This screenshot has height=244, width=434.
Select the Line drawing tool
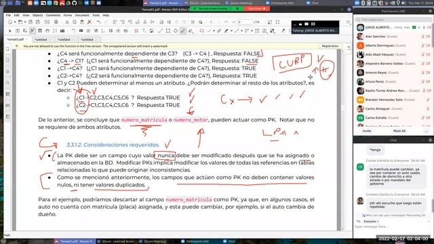tap(161, 30)
